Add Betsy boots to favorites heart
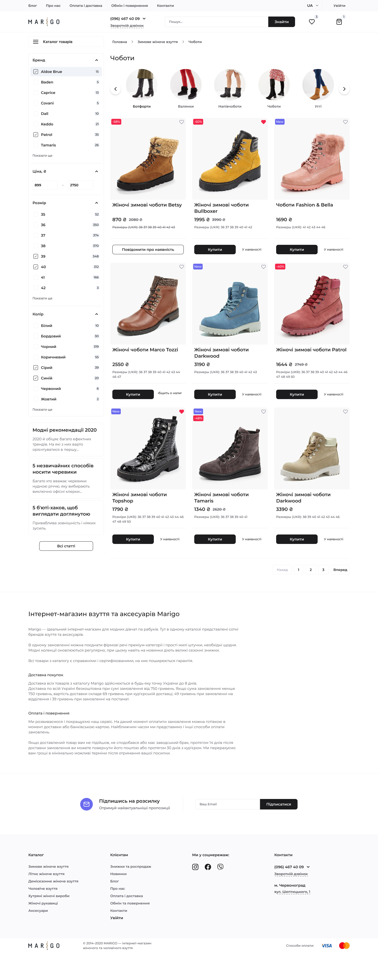Screen dimensions: 378x953 pos(181,122)
